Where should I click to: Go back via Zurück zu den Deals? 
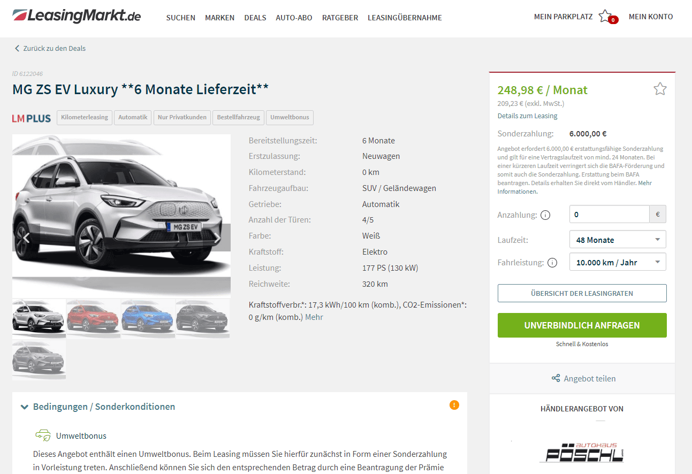click(50, 48)
